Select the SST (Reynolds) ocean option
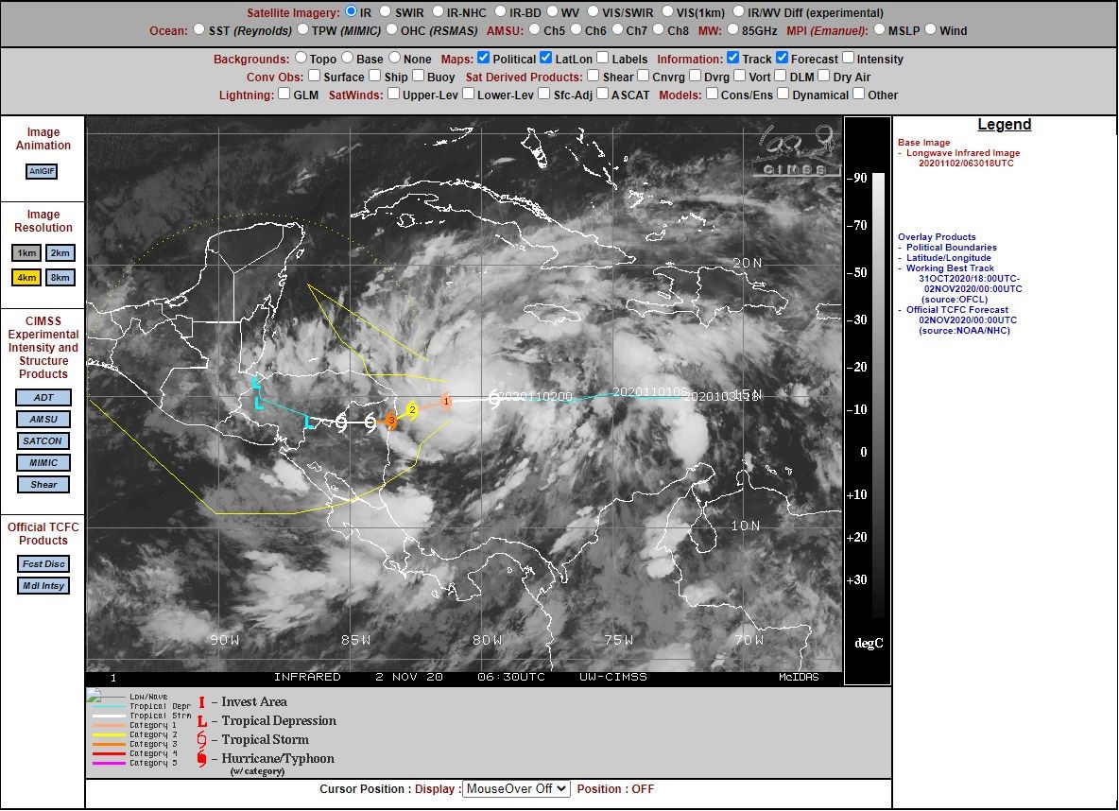The image size is (1119, 811). pyautogui.click(x=198, y=29)
